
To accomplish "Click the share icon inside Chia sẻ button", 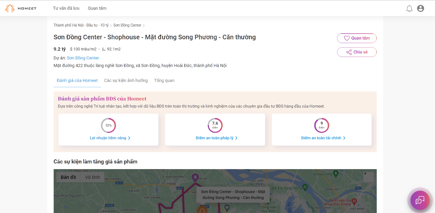I will pos(349,52).
